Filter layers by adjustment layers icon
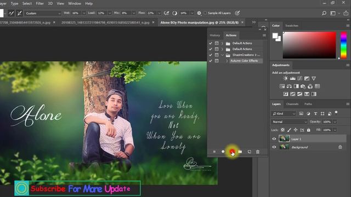351x197 pixels. pos(308,114)
